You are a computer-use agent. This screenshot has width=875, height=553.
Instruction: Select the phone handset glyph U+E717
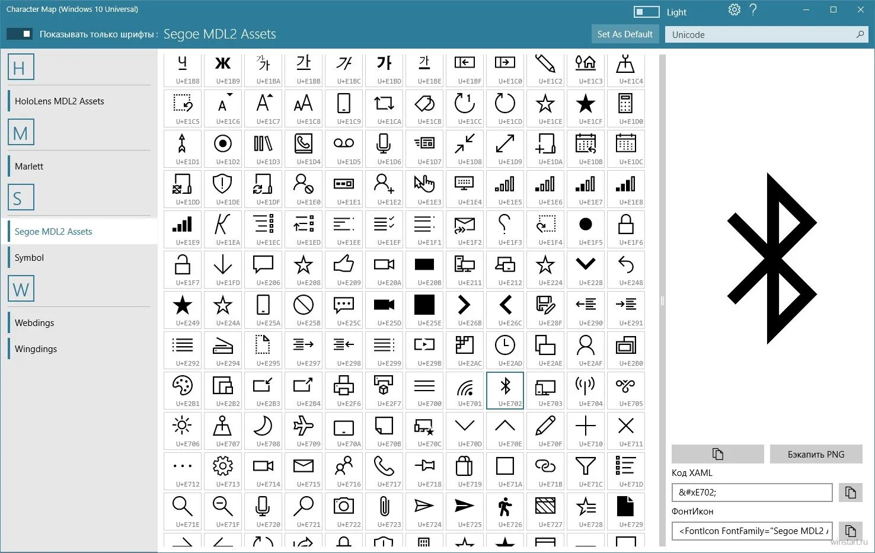(x=384, y=471)
